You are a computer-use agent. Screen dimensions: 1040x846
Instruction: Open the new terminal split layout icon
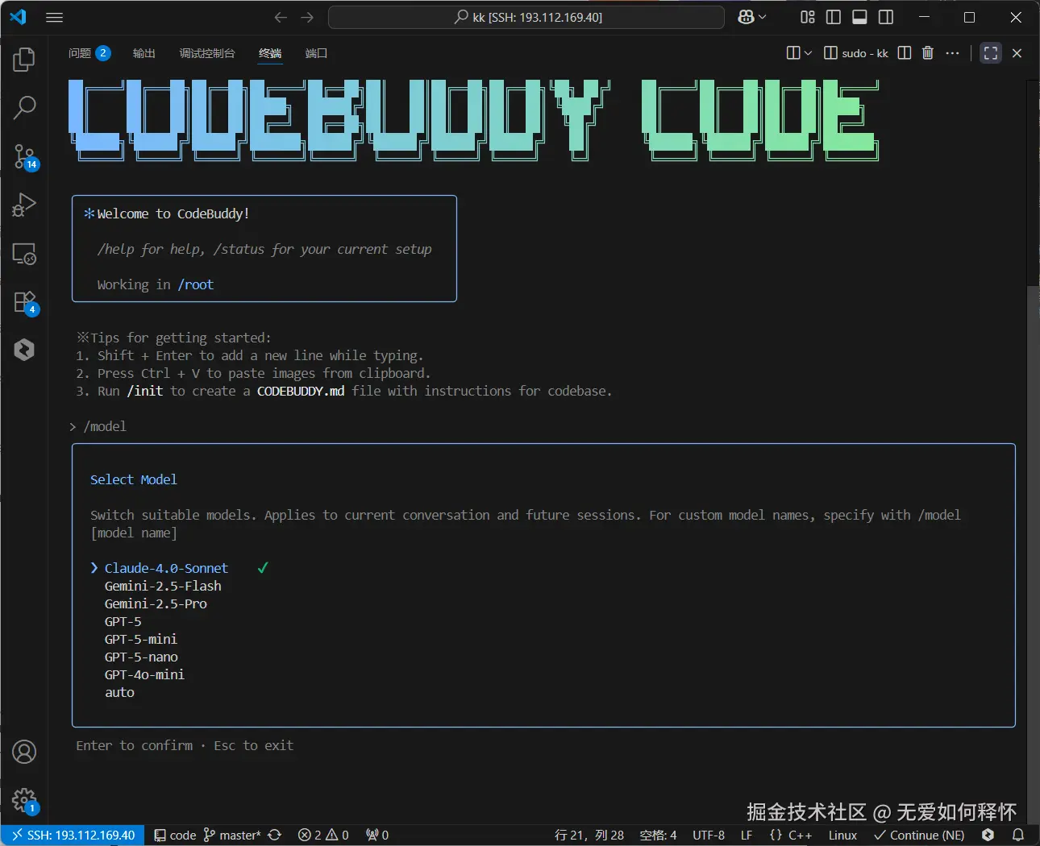coord(793,53)
